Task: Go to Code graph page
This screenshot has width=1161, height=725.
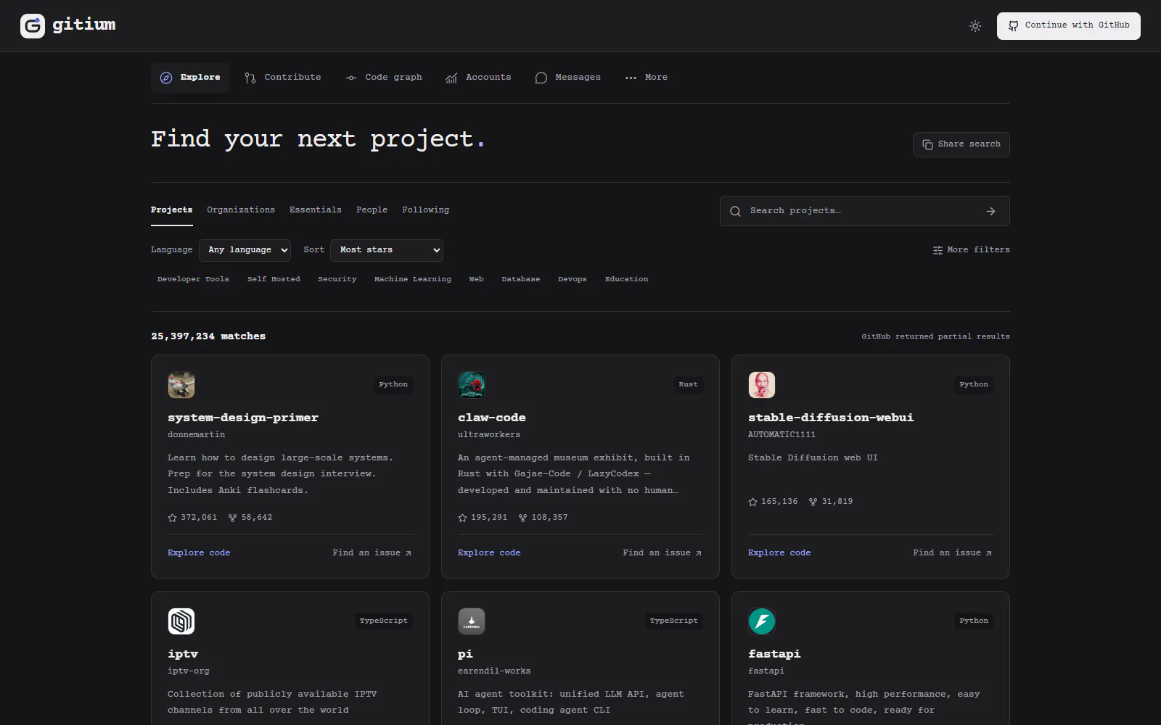Action: click(x=384, y=78)
